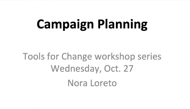Select the 'Tools for Change workshop series' subtitle line
The width and height of the screenshot is (190, 109).
click(92, 57)
